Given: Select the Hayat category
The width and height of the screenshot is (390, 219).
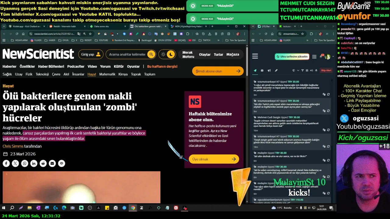Looking at the screenshot, I should pyautogui.click(x=92, y=74).
